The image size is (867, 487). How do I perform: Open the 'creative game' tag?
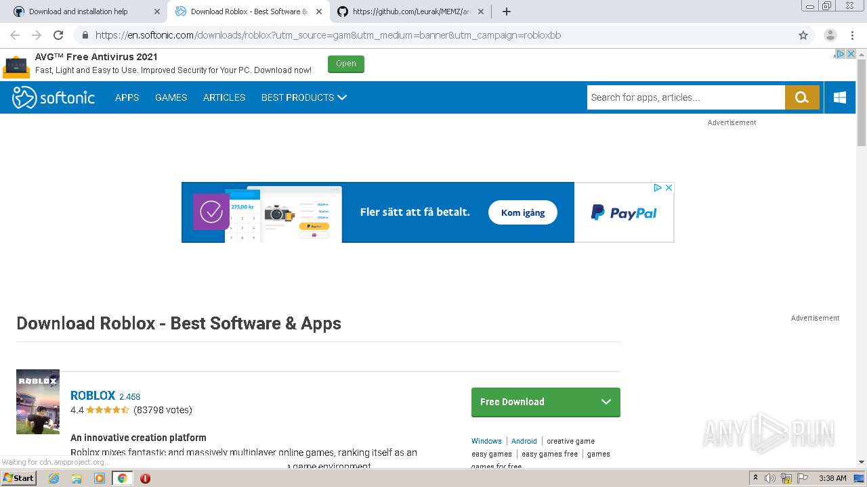coord(571,441)
